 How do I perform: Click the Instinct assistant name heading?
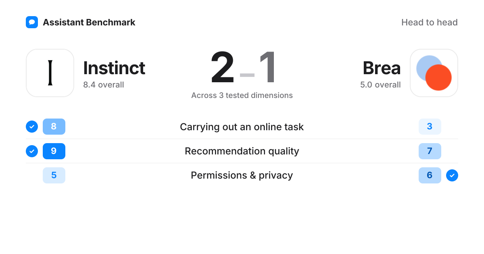[114, 68]
